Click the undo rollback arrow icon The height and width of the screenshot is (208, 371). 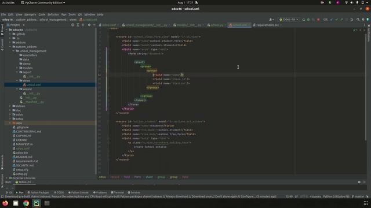point(352,20)
